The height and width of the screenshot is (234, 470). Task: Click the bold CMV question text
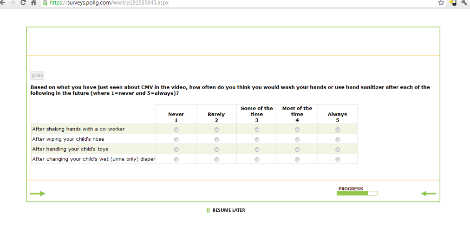coord(230,90)
